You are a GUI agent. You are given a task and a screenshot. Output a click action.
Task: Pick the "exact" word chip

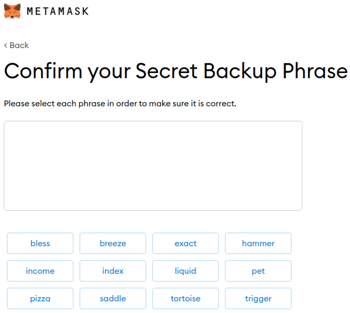point(185,243)
